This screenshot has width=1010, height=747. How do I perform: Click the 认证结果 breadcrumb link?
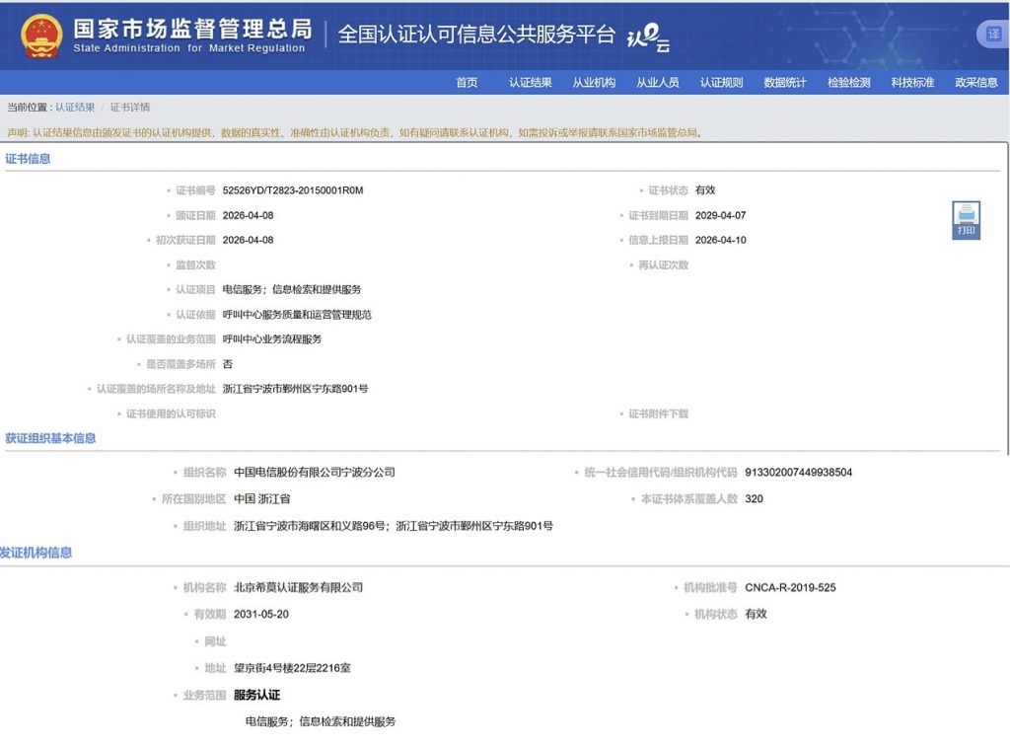(75, 108)
